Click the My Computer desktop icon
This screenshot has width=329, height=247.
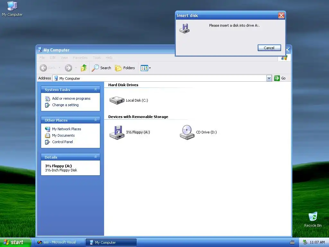click(x=12, y=9)
